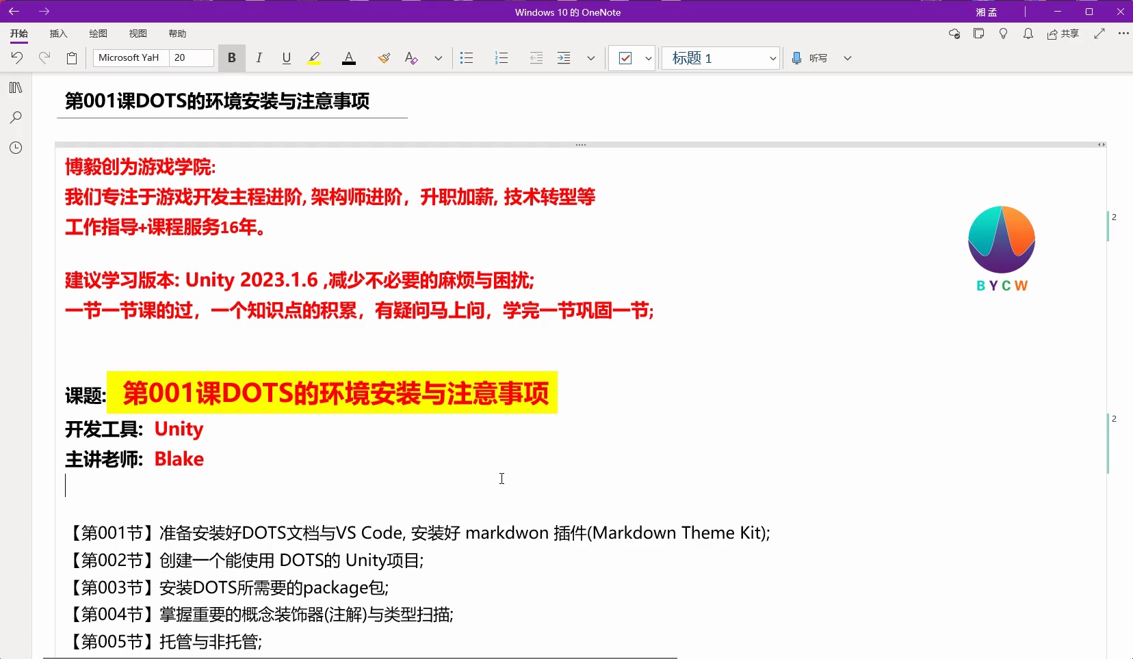Open the 视图 tab
The height and width of the screenshot is (659, 1133).
click(x=138, y=33)
